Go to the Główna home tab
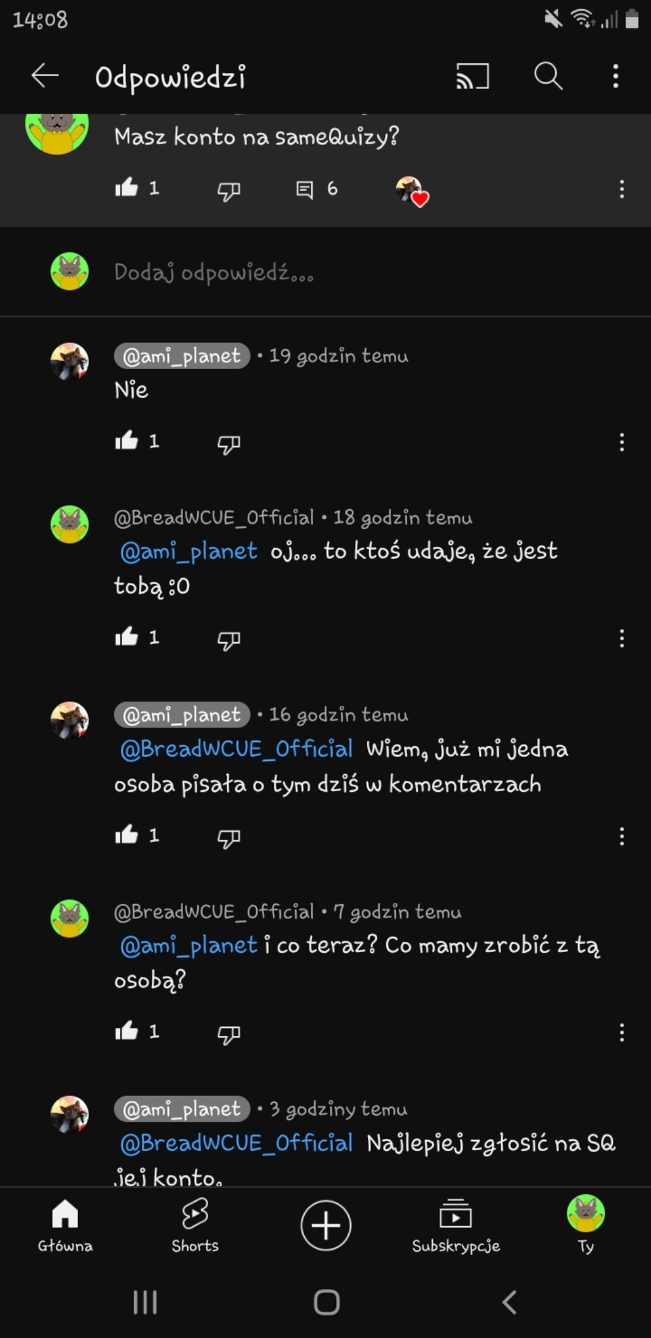Image resolution: width=651 pixels, height=1338 pixels. (65, 1225)
